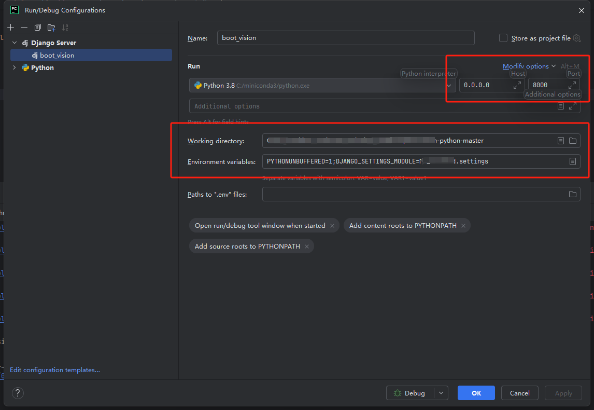Screen dimensions: 594x410
Task: Open the environment variables editor
Action: coord(573,161)
